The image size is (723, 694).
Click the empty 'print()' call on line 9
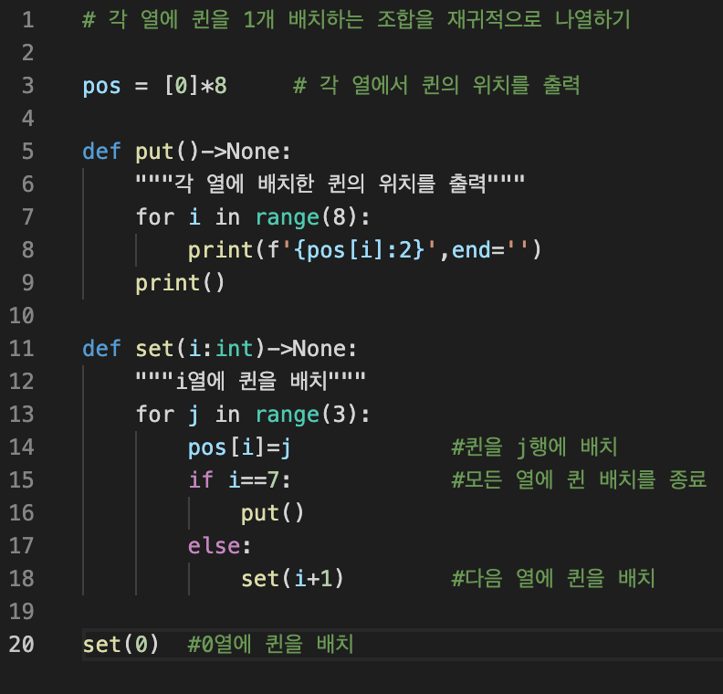point(180,283)
